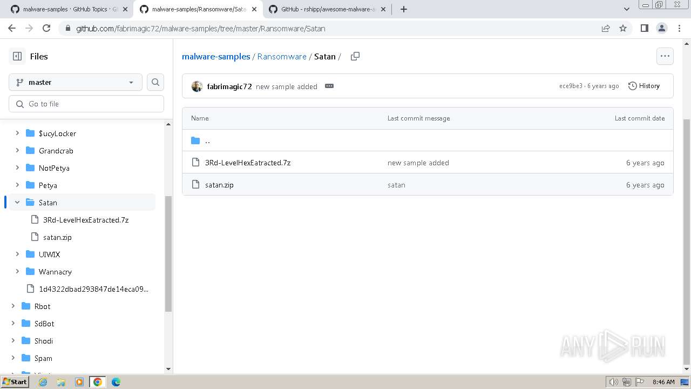Screen dimensions: 691x389
Task: Expand the Rbot folder chevron
Action: [x=13, y=306]
